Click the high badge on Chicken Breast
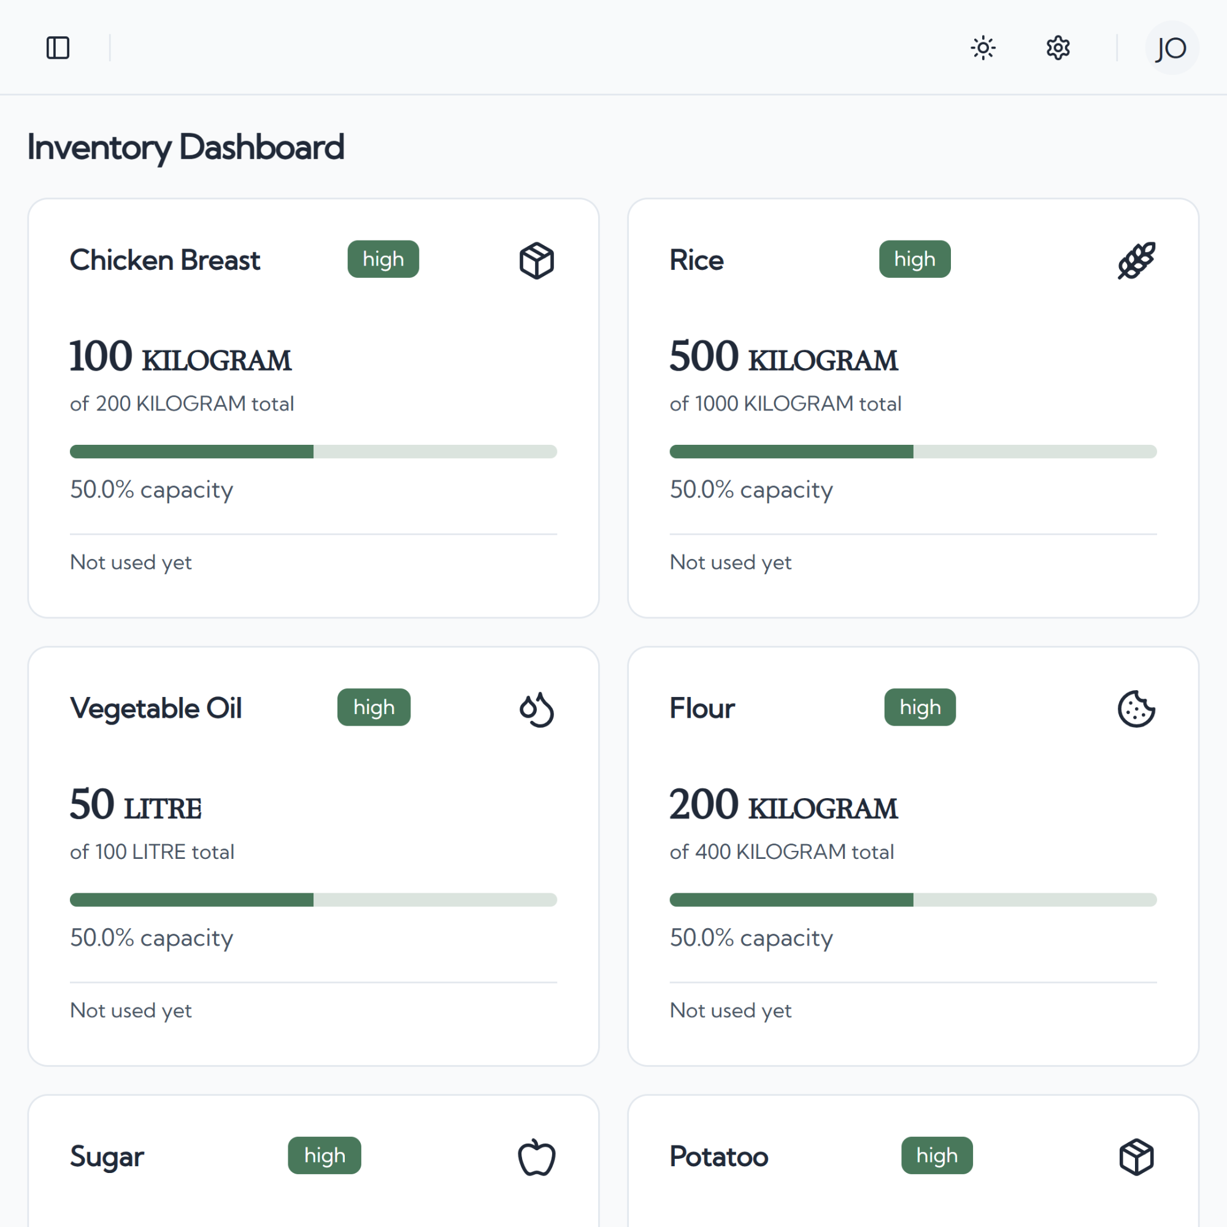The height and width of the screenshot is (1227, 1227). [x=383, y=259]
